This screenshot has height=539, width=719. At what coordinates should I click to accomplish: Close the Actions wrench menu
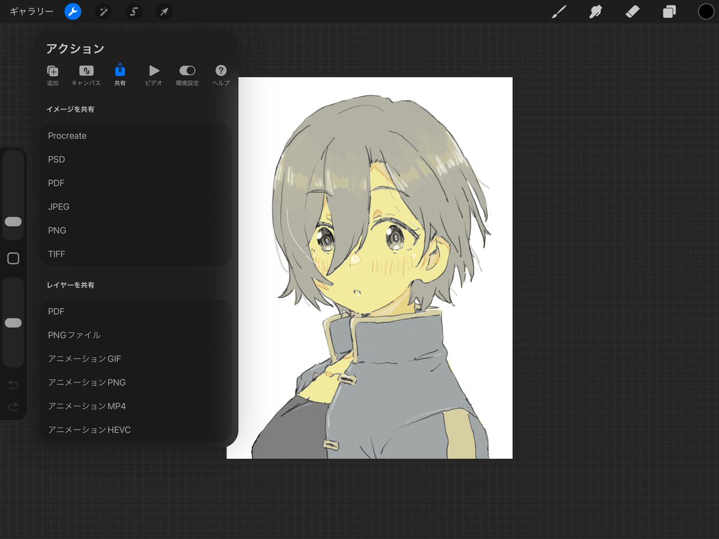73,11
